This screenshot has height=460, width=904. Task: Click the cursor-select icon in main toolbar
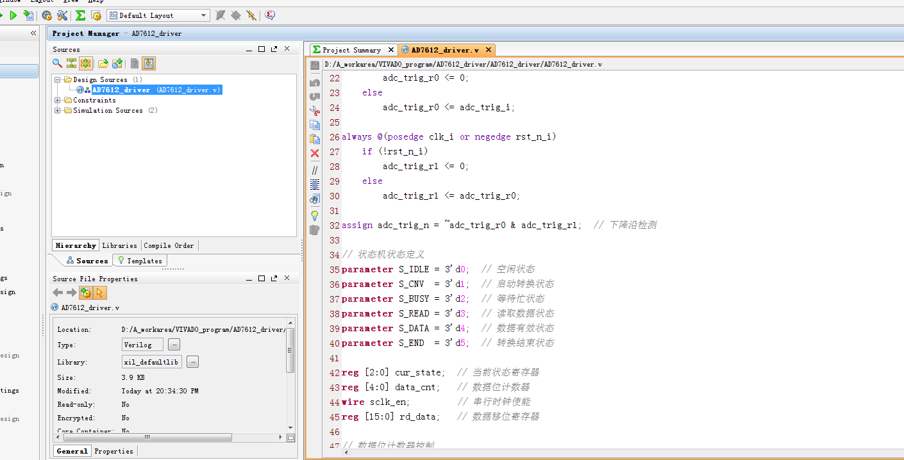(x=251, y=15)
